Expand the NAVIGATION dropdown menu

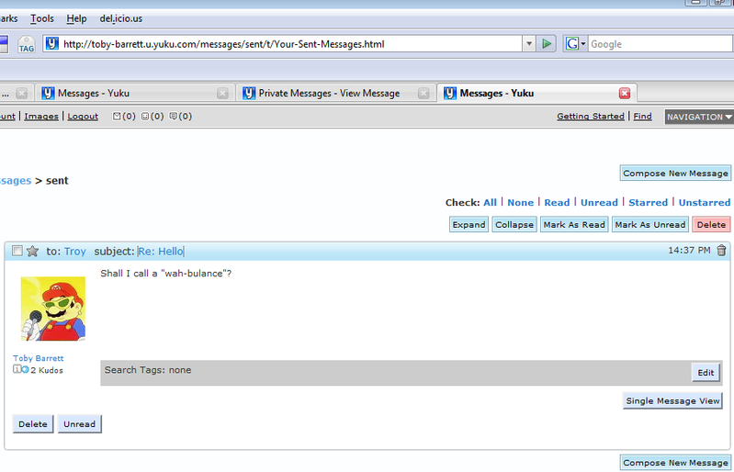tap(699, 117)
